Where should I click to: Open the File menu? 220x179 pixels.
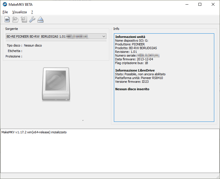5,12
